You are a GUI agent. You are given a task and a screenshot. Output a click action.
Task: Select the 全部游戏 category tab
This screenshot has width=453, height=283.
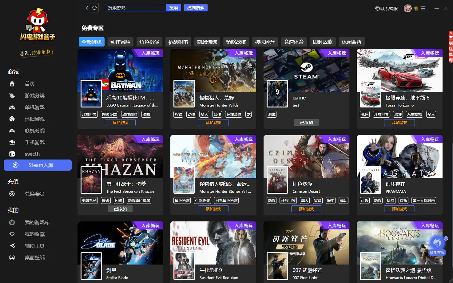pyautogui.click(x=92, y=42)
